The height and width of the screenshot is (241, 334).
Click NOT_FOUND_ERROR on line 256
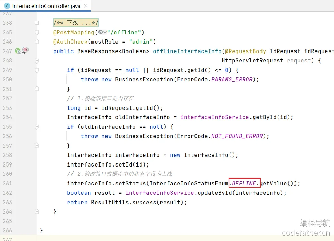(x=237, y=136)
